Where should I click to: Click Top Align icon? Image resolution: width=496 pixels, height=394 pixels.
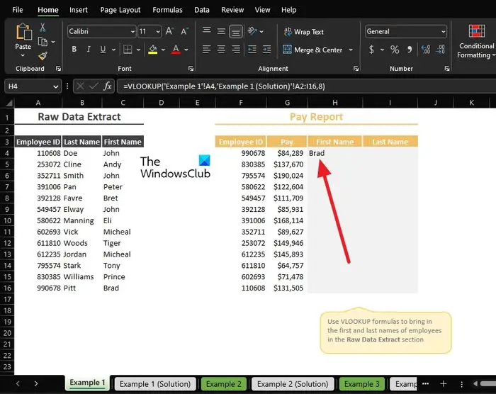coord(207,30)
